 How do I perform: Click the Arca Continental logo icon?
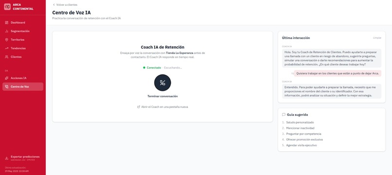(x=7, y=7)
